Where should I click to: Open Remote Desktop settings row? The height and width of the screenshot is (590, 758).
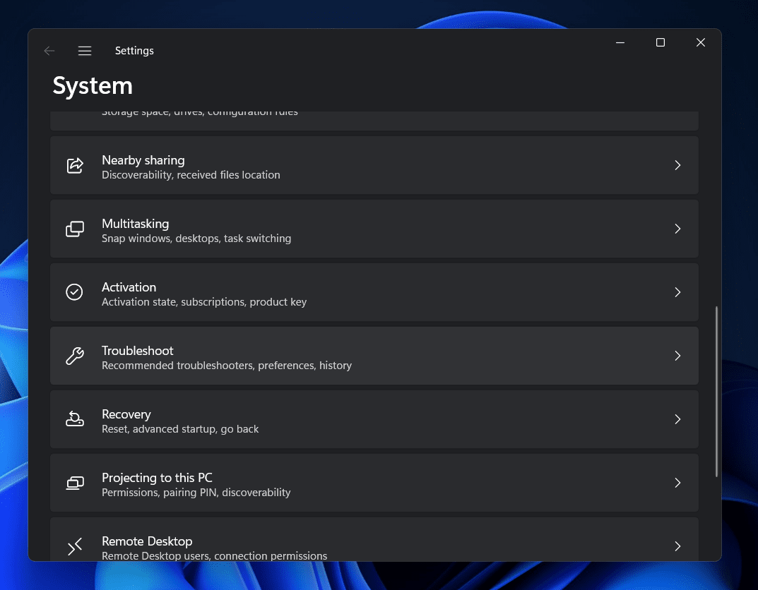[x=353, y=545]
